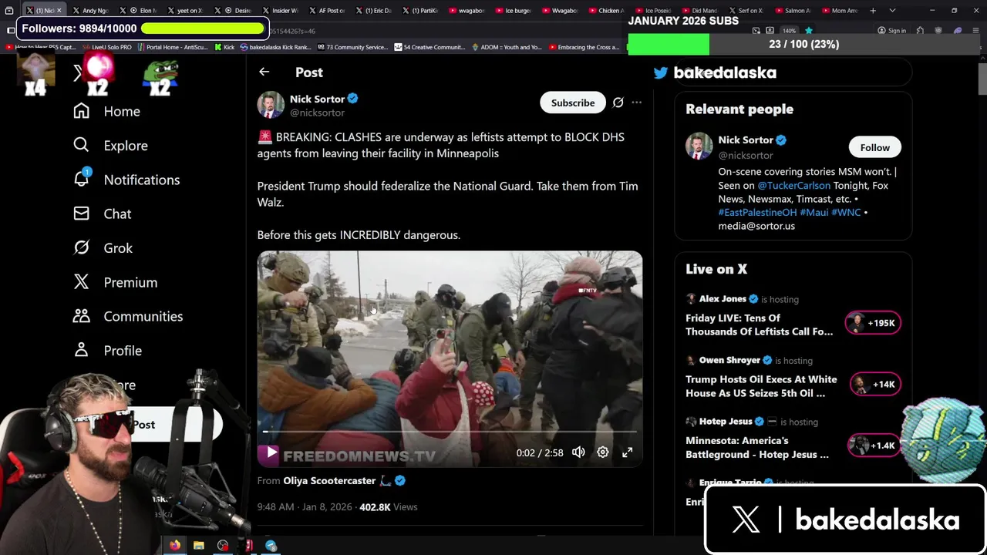This screenshot has height=555, width=987.
Task: Follow Nick Sortor in Relevant people
Action: [x=874, y=147]
